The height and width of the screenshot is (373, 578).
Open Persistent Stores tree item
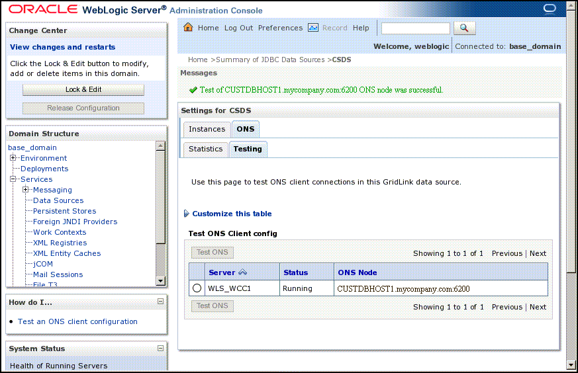tap(64, 211)
